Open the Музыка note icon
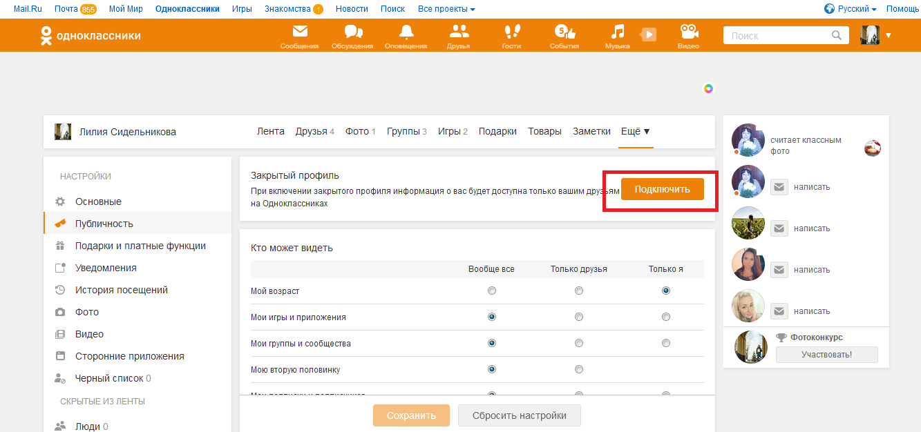Screen dimensions: 921x432 coord(617,32)
